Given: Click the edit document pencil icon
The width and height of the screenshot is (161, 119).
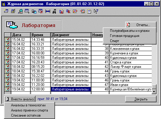Looking at the screenshot, I should 13,11.
